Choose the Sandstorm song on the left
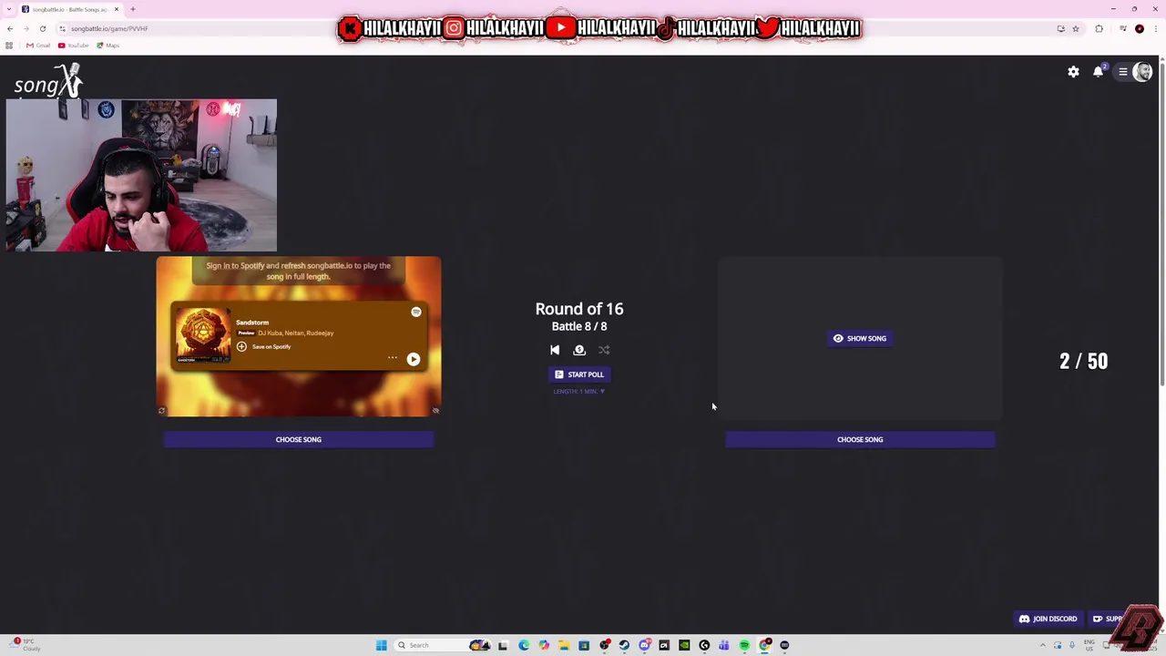Viewport: 1166px width, 656px height. [299, 440]
